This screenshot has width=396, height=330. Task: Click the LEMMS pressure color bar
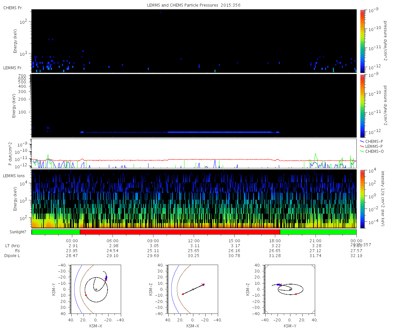point(362,105)
